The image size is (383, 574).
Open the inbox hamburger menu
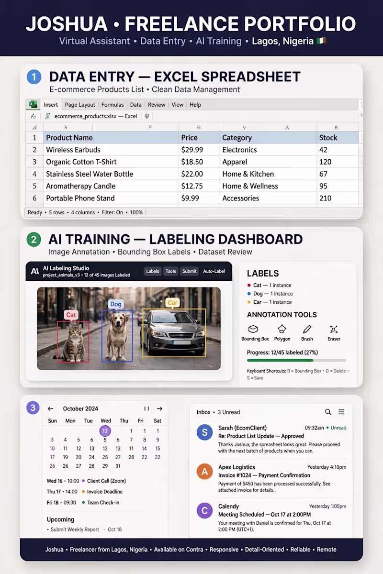point(341,412)
